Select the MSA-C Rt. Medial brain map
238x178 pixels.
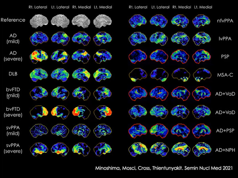(180, 75)
